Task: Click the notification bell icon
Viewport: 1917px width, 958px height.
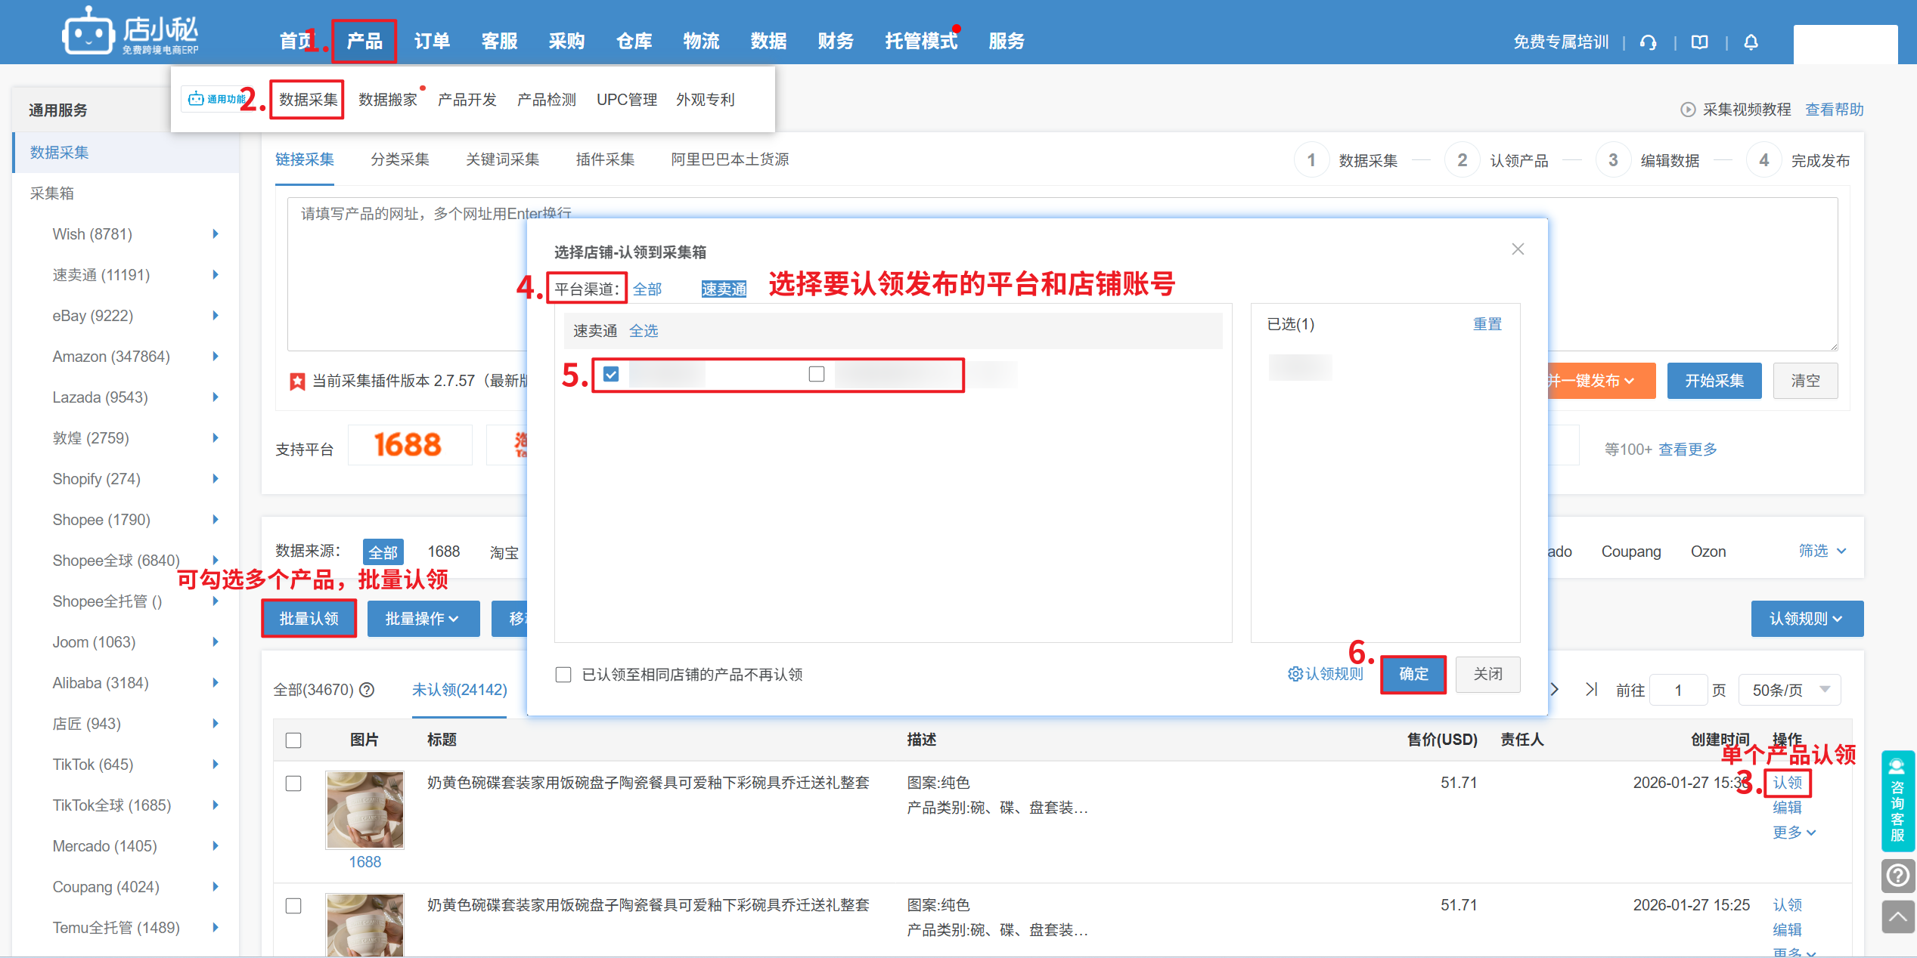Action: click(1751, 42)
